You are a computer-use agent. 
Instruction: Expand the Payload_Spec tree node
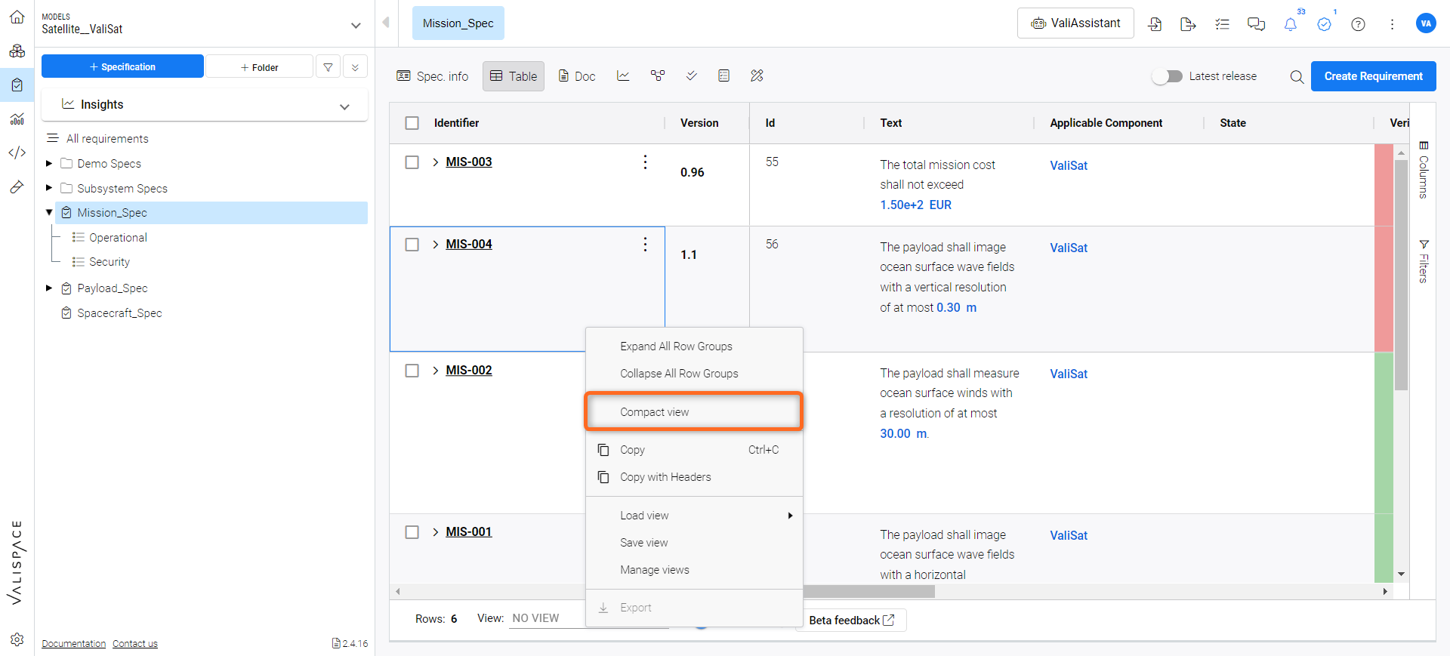click(x=49, y=288)
